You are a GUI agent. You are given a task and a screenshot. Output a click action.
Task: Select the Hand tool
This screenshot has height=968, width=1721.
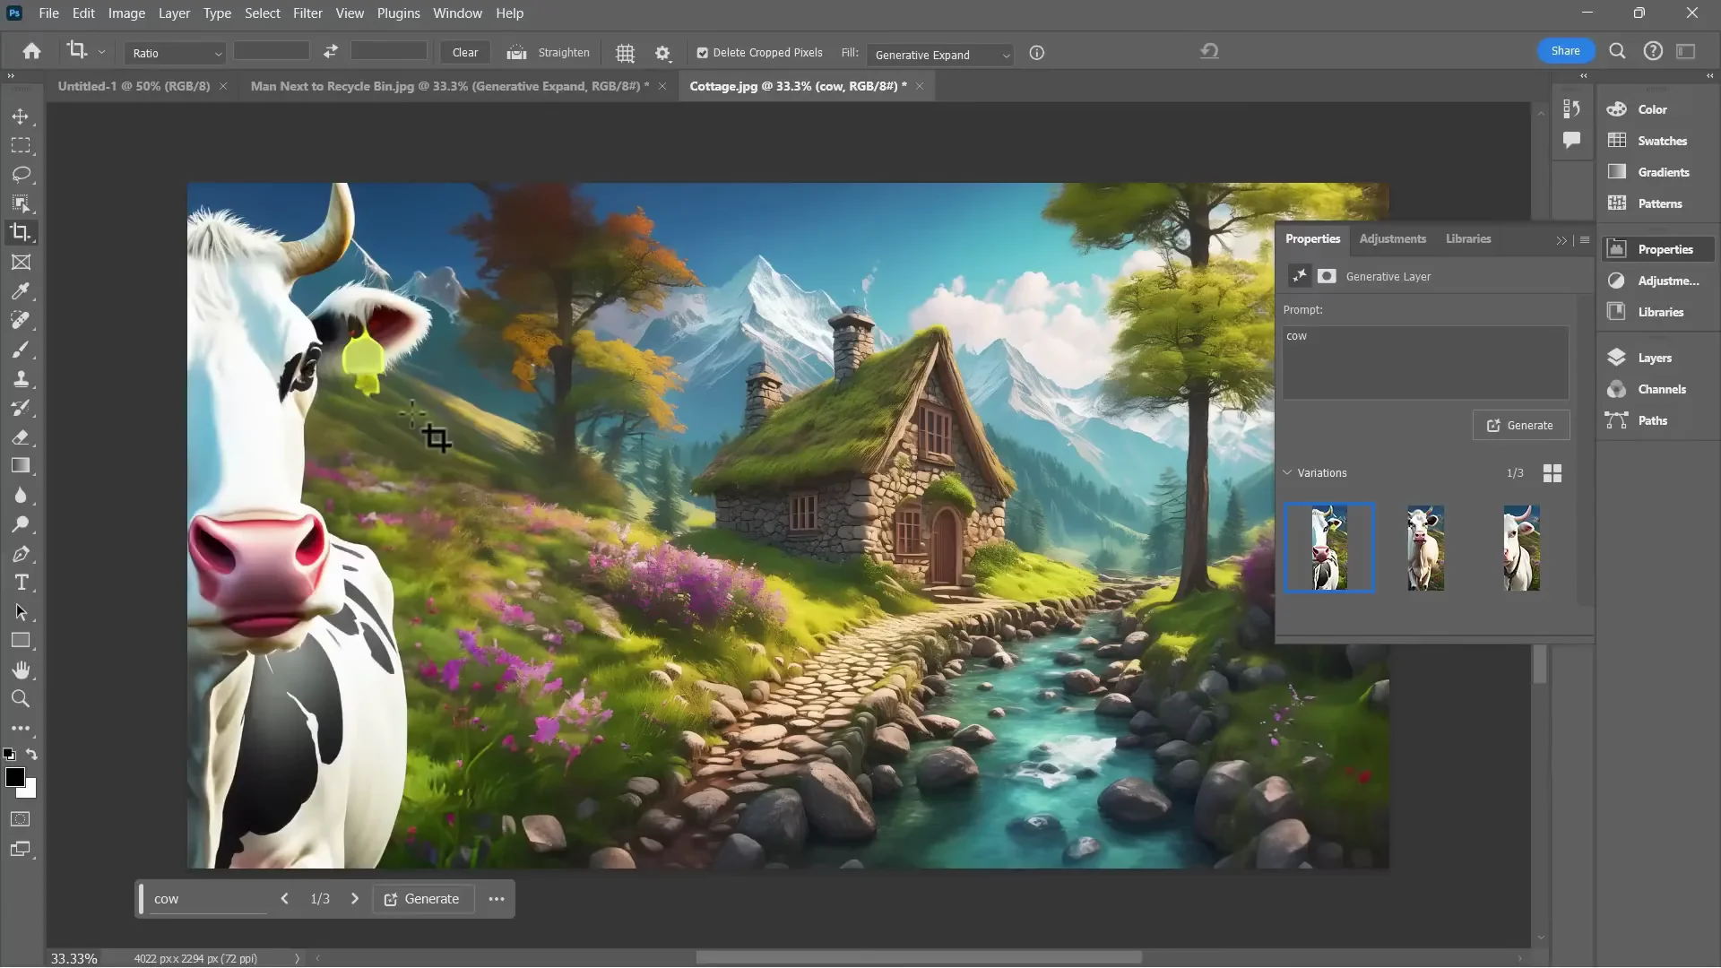click(22, 670)
